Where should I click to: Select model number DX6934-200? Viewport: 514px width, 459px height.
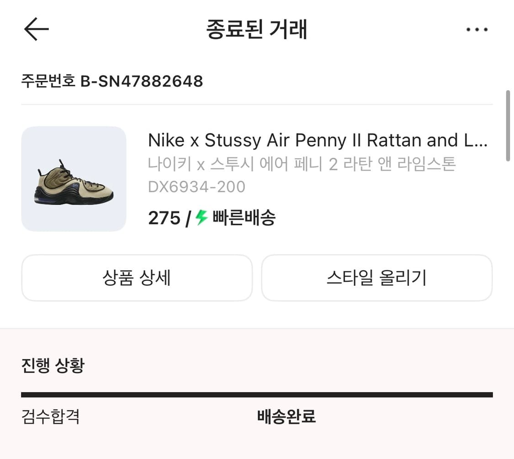click(x=196, y=187)
